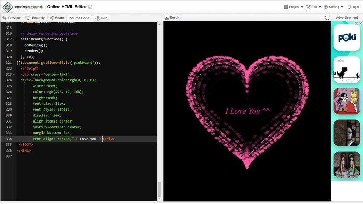Screen dimensions: 363x204
Task: Click the Login link
Action: click(352, 7)
